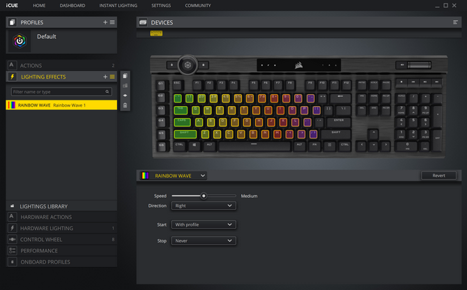Select the green CAPS key
The width and height of the screenshot is (467, 290).
click(x=183, y=122)
